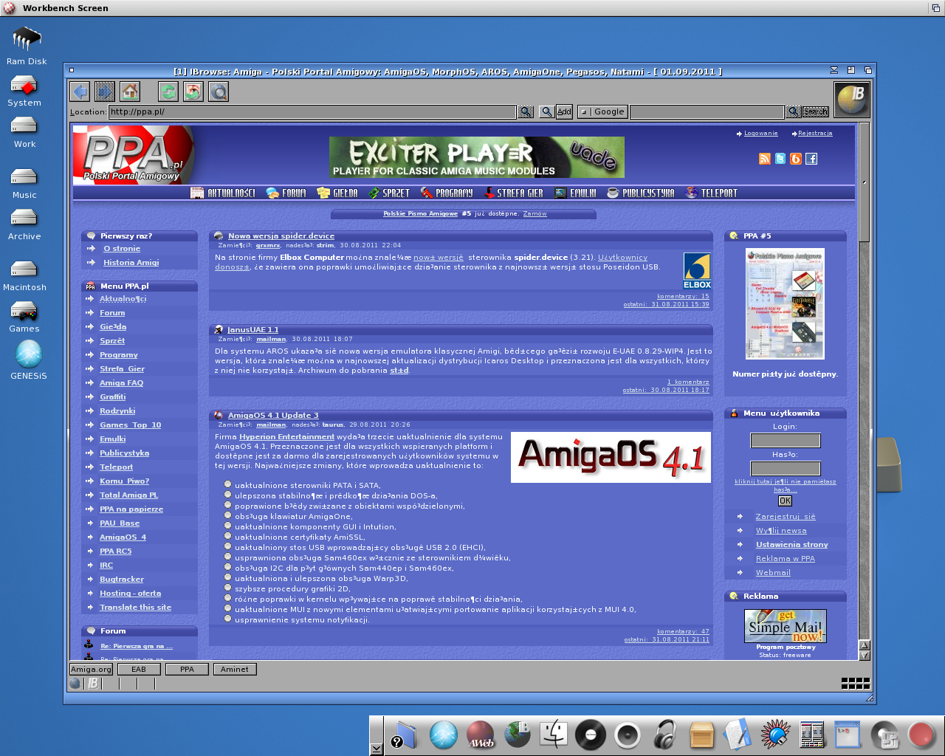The image size is (945, 756).
Task: Open the location history popup button
Action: (526, 111)
